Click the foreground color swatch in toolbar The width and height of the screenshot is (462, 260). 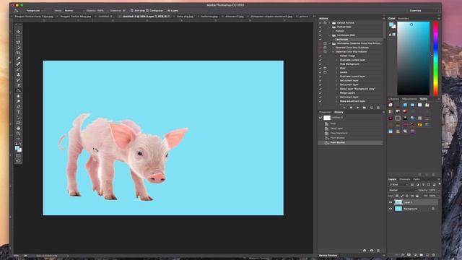pyautogui.click(x=17, y=148)
